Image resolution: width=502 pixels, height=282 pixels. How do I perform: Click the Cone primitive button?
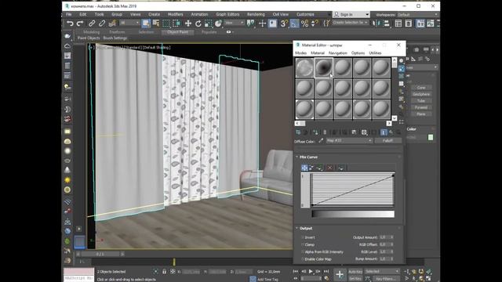tap(421, 88)
